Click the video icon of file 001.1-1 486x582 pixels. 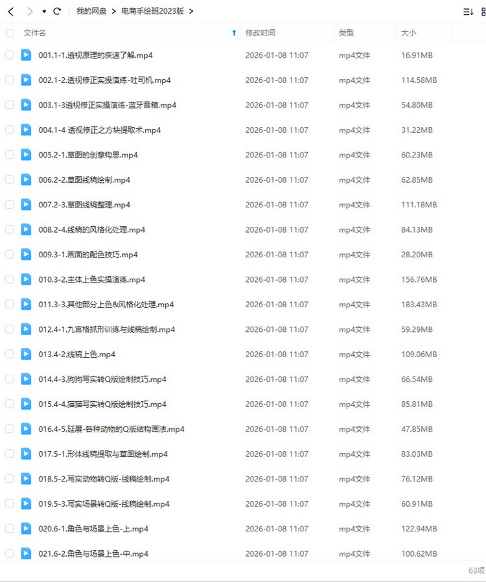(x=26, y=55)
